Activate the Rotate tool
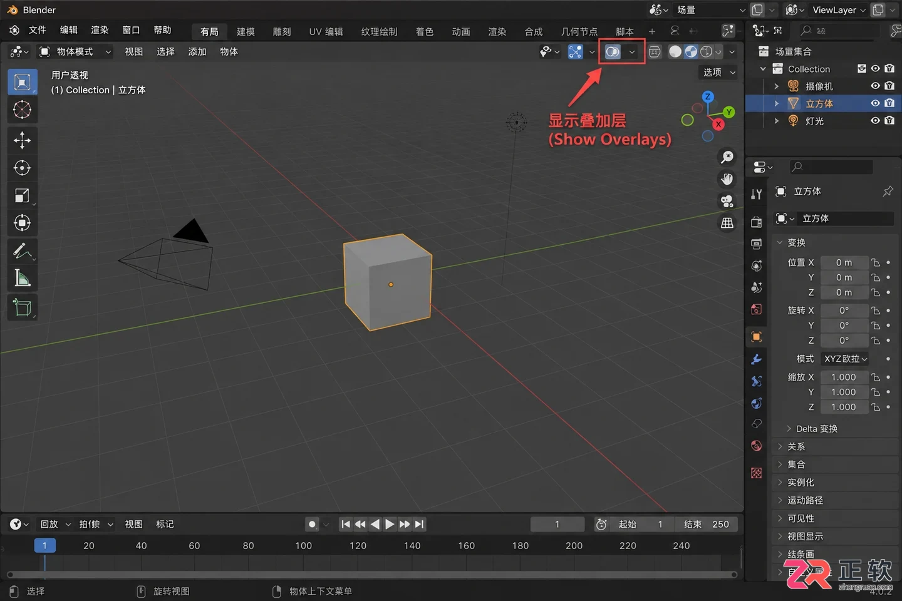 tap(22, 168)
